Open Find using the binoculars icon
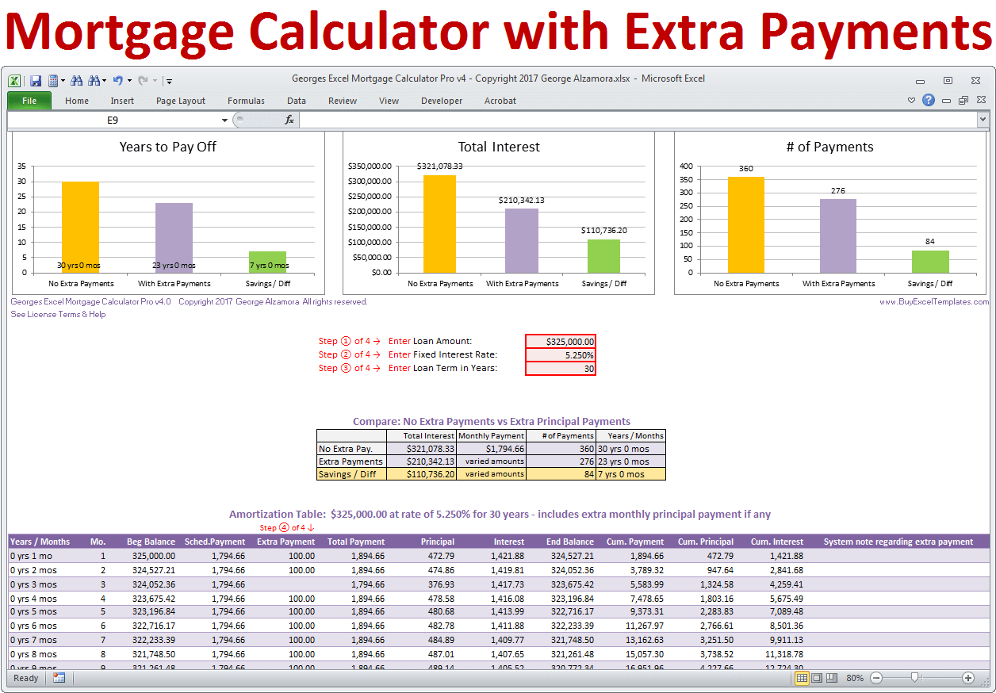The width and height of the screenshot is (996, 693). (x=77, y=80)
